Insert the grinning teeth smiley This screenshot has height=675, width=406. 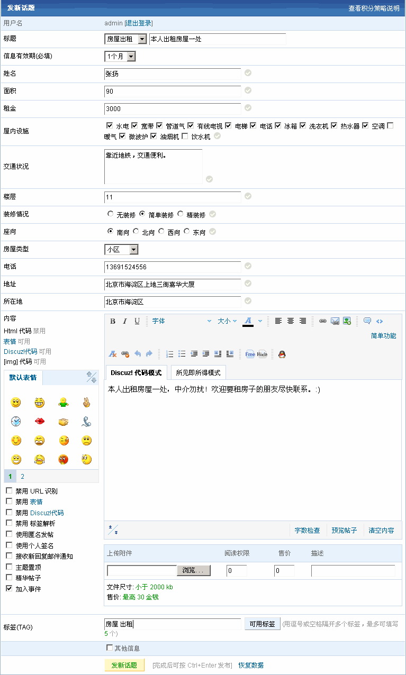point(40,403)
